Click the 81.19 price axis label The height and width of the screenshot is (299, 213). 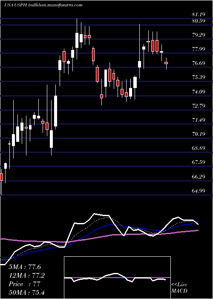(199, 14)
